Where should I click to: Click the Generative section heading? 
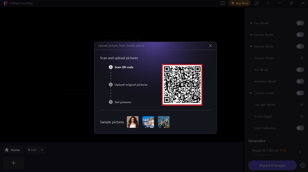257,141
